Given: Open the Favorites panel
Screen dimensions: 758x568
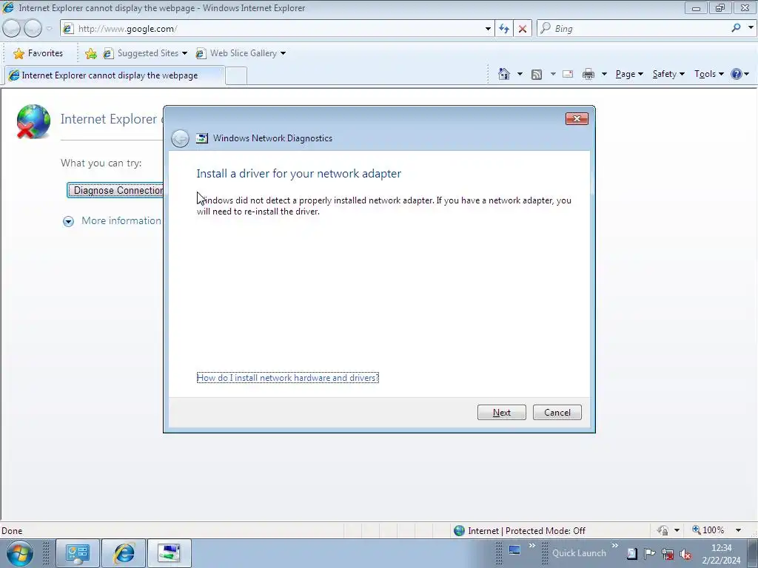Looking at the screenshot, I should click(38, 53).
